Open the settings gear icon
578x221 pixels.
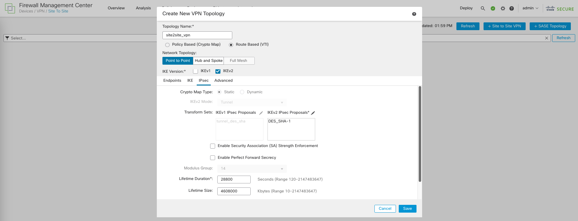click(503, 8)
